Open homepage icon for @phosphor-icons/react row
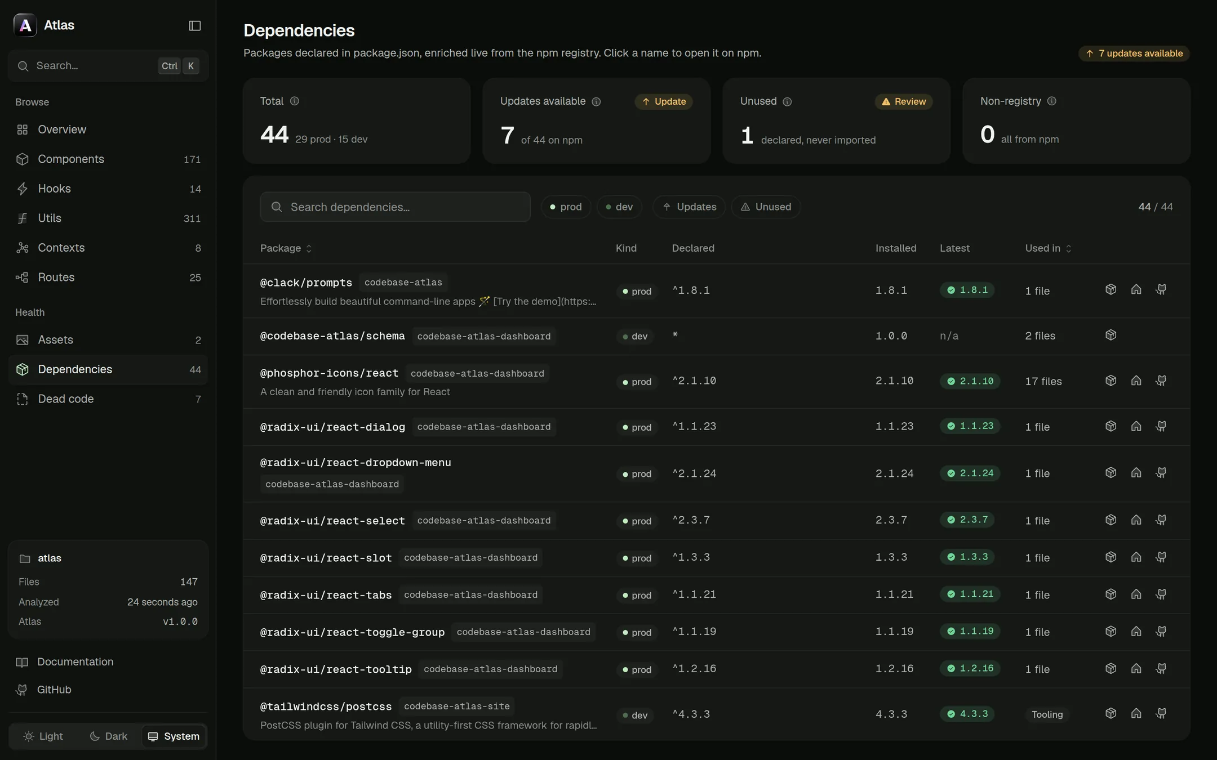 coord(1136,381)
